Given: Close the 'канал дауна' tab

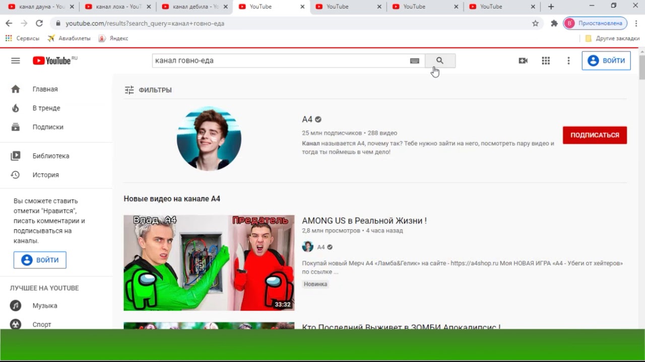Looking at the screenshot, I should [72, 7].
